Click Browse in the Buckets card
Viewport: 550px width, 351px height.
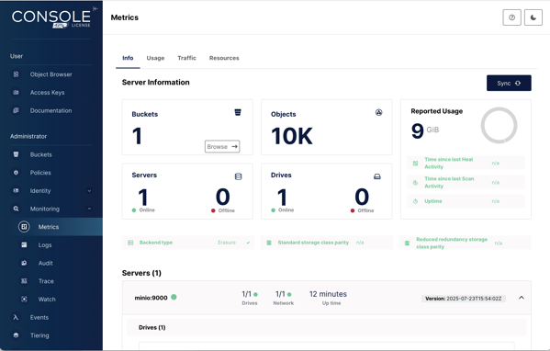[222, 147]
